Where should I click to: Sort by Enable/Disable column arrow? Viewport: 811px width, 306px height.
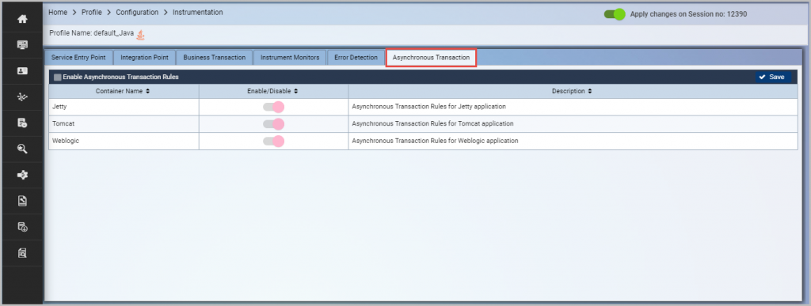click(296, 92)
